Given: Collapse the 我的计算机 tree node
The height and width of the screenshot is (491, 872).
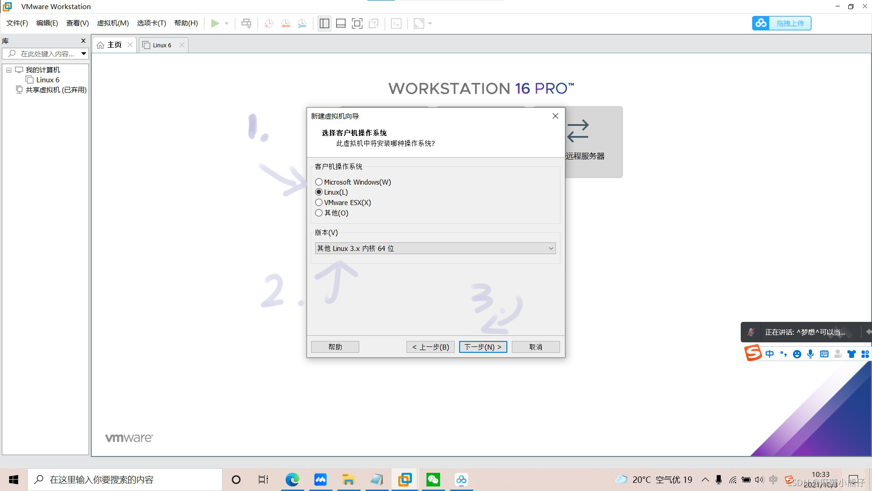Looking at the screenshot, I should click(x=9, y=70).
